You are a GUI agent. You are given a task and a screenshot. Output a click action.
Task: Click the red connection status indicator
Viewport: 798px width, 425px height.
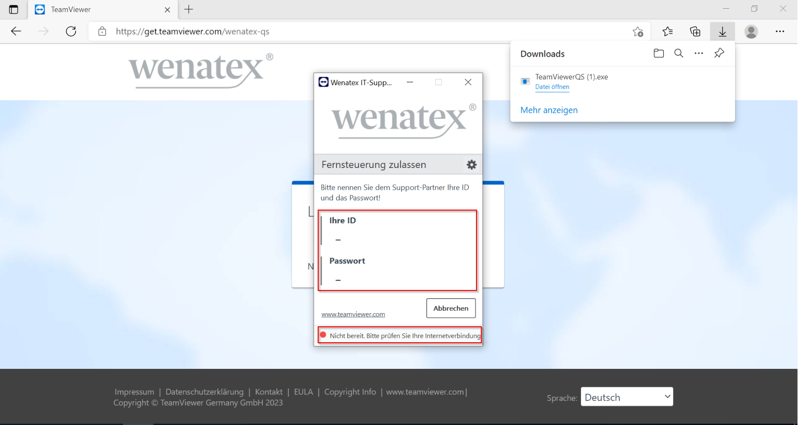[323, 335]
